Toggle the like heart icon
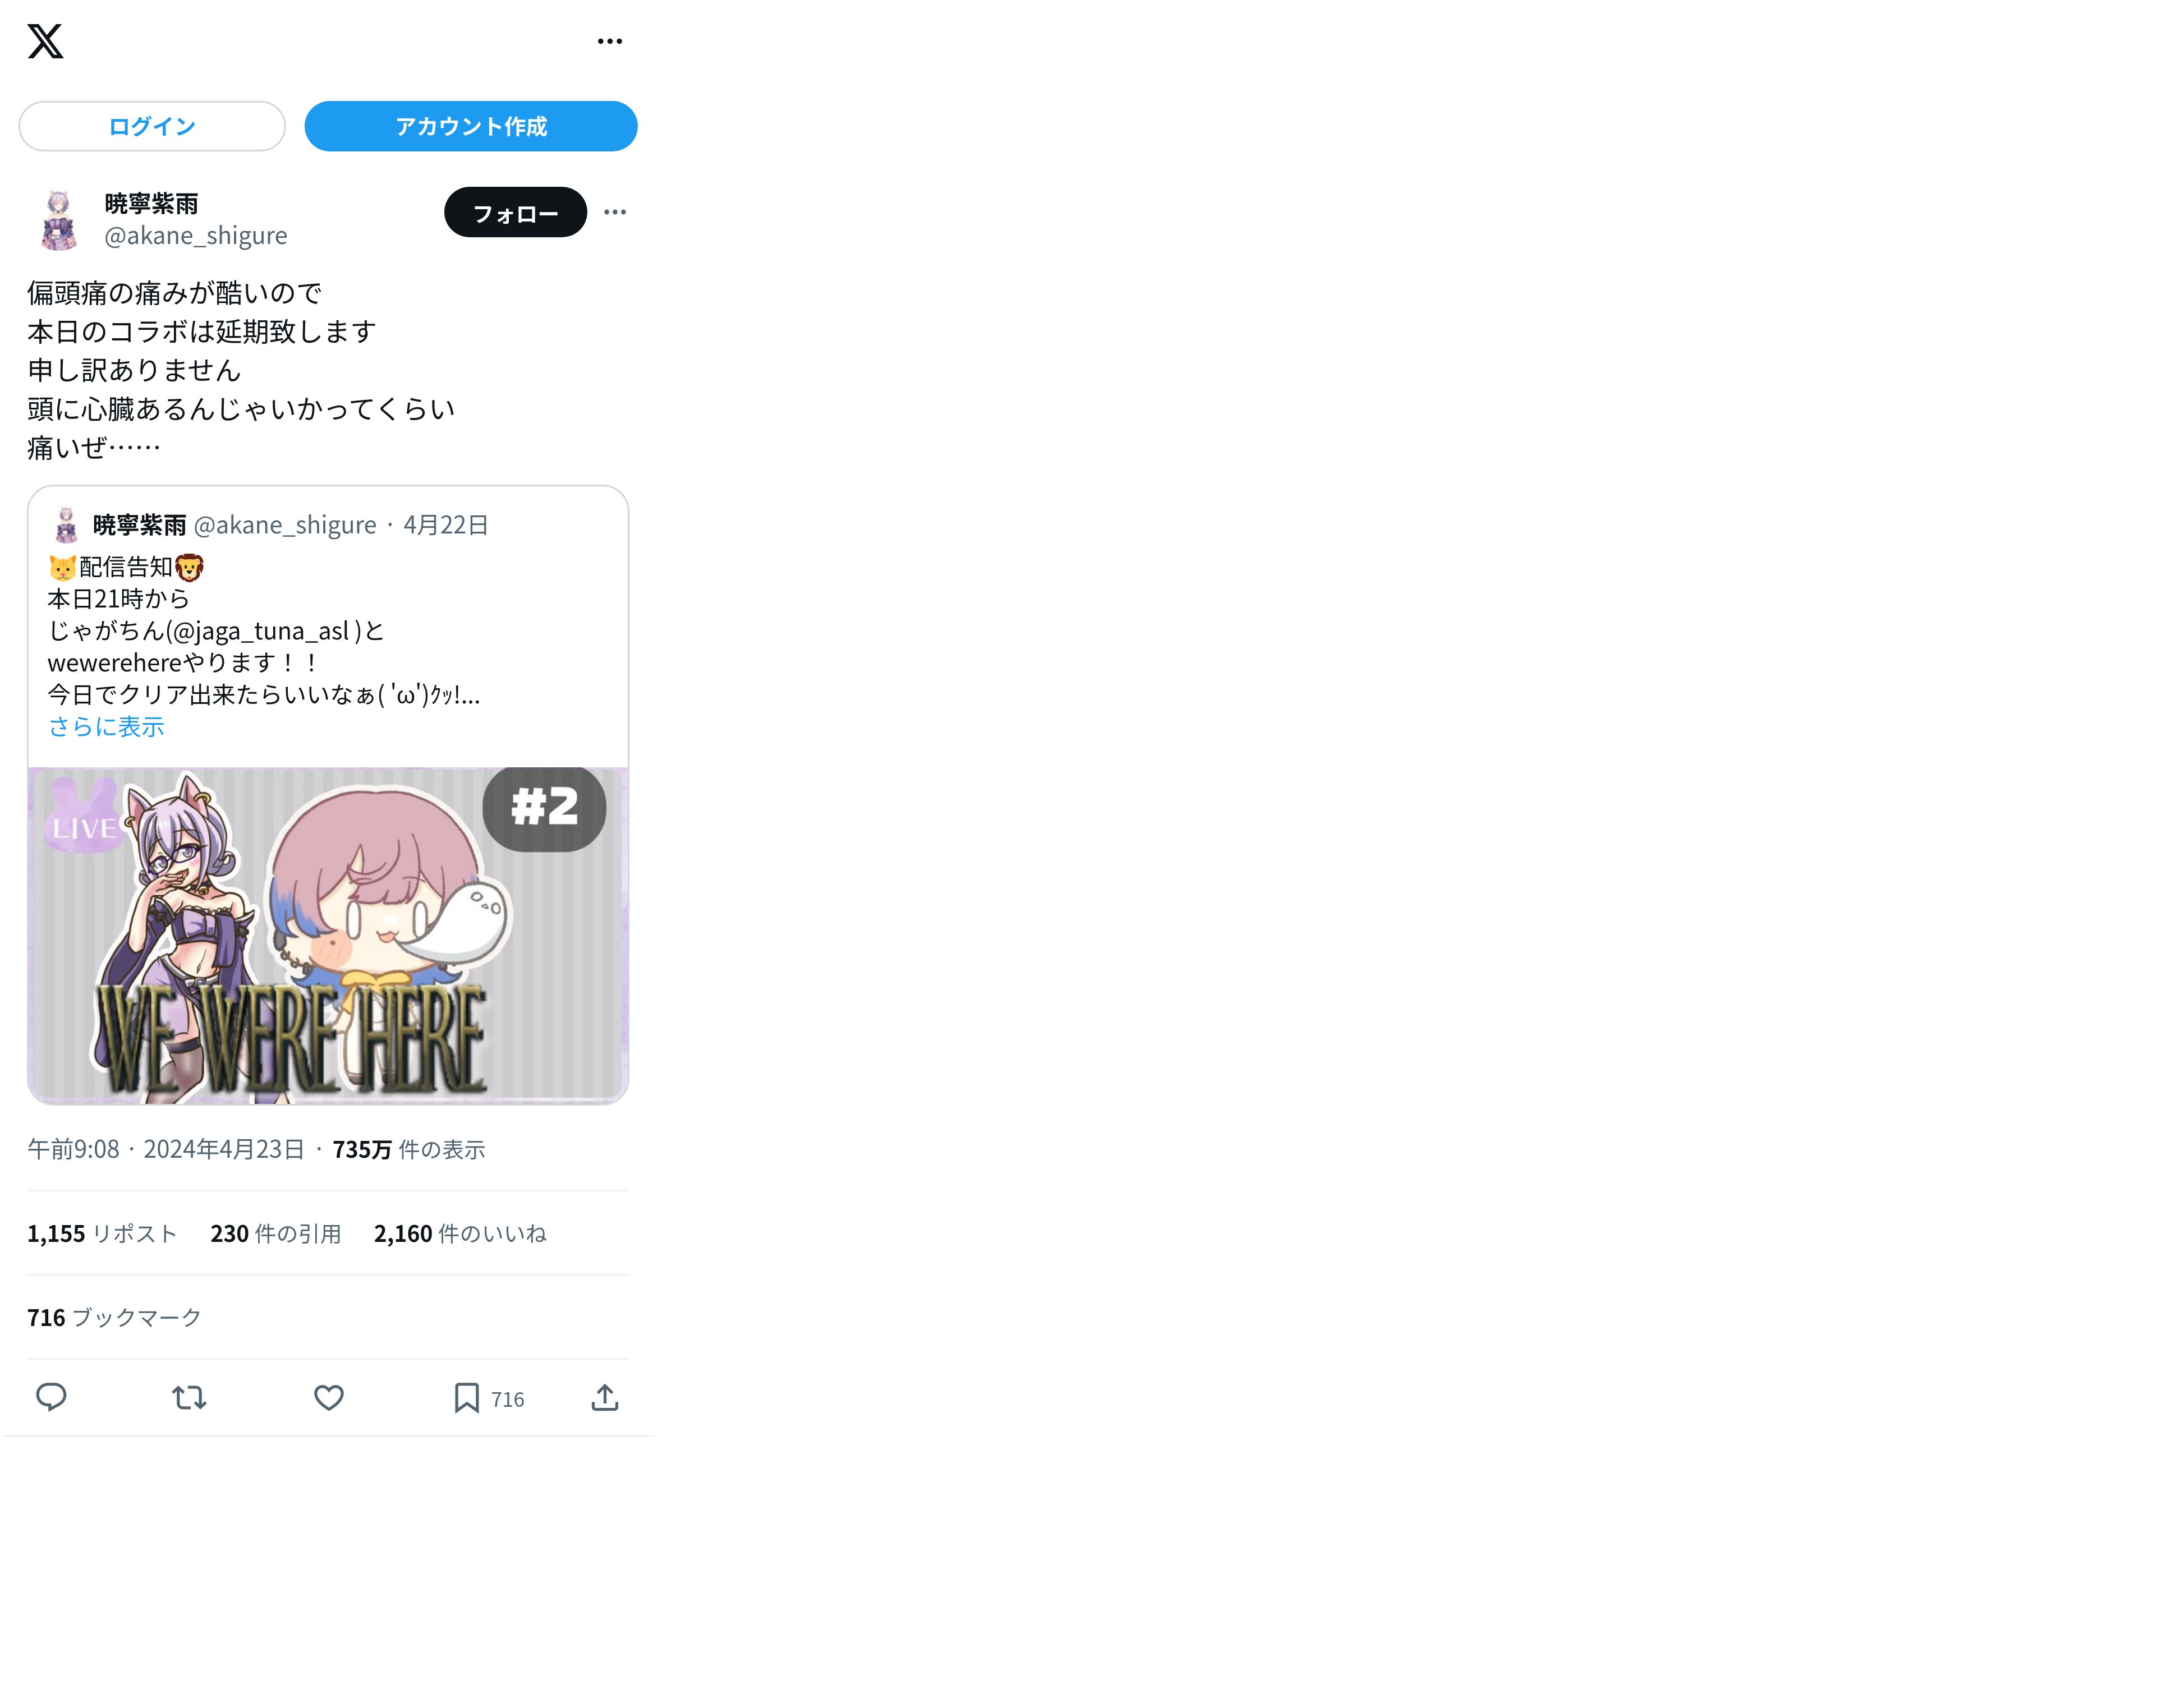 tap(329, 1397)
